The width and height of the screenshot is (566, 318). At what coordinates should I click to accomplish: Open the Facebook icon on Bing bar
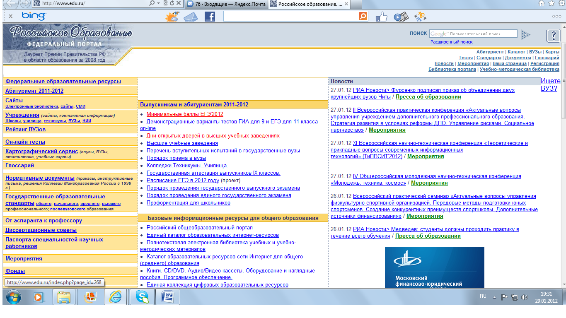(210, 17)
